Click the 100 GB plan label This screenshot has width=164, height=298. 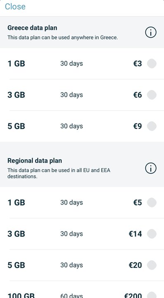[21, 296]
